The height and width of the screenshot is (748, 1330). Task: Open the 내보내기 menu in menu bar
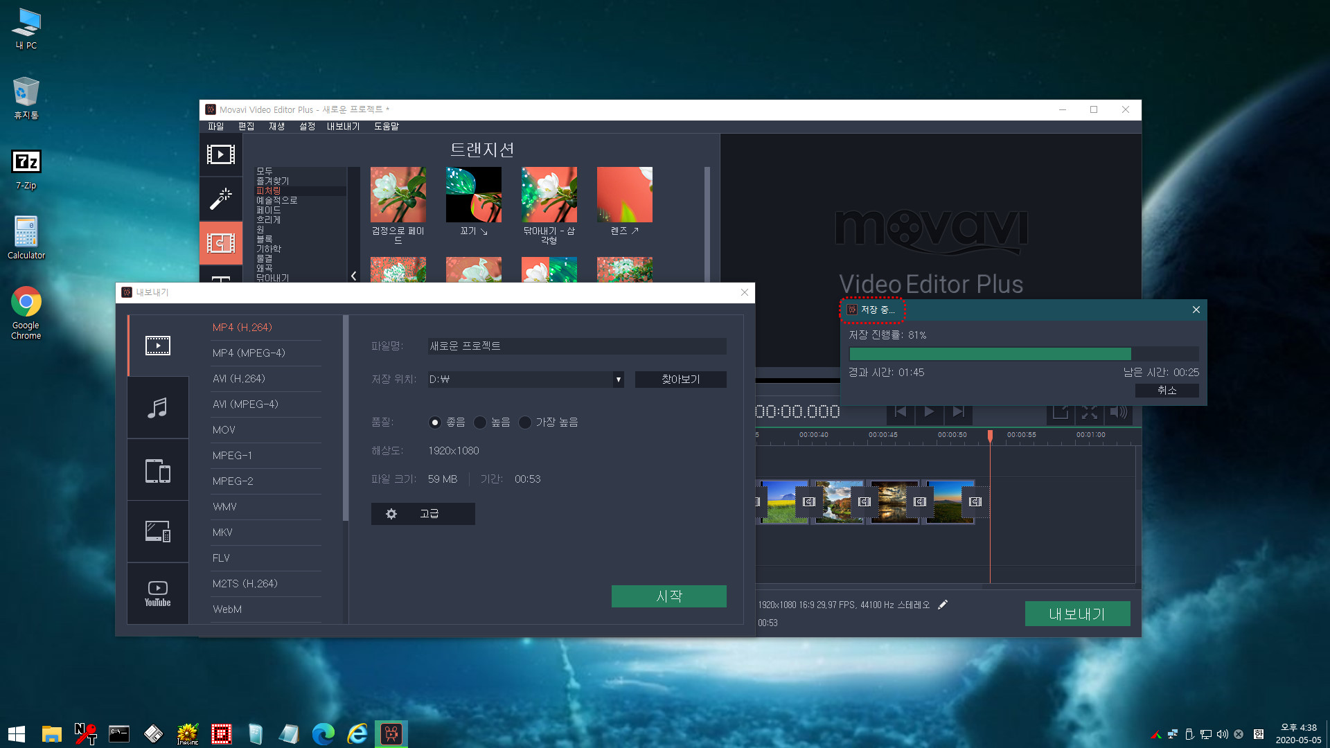pyautogui.click(x=344, y=126)
